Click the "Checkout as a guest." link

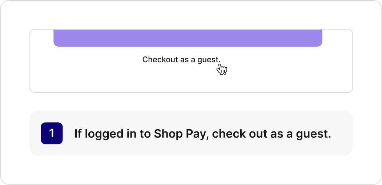click(x=181, y=59)
